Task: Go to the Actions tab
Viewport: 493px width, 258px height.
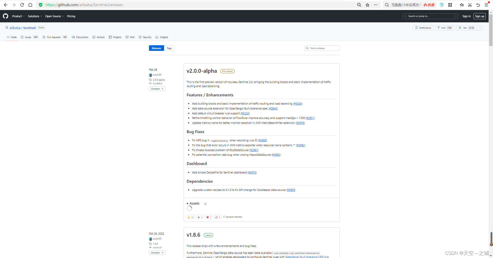Action: tap(99, 37)
